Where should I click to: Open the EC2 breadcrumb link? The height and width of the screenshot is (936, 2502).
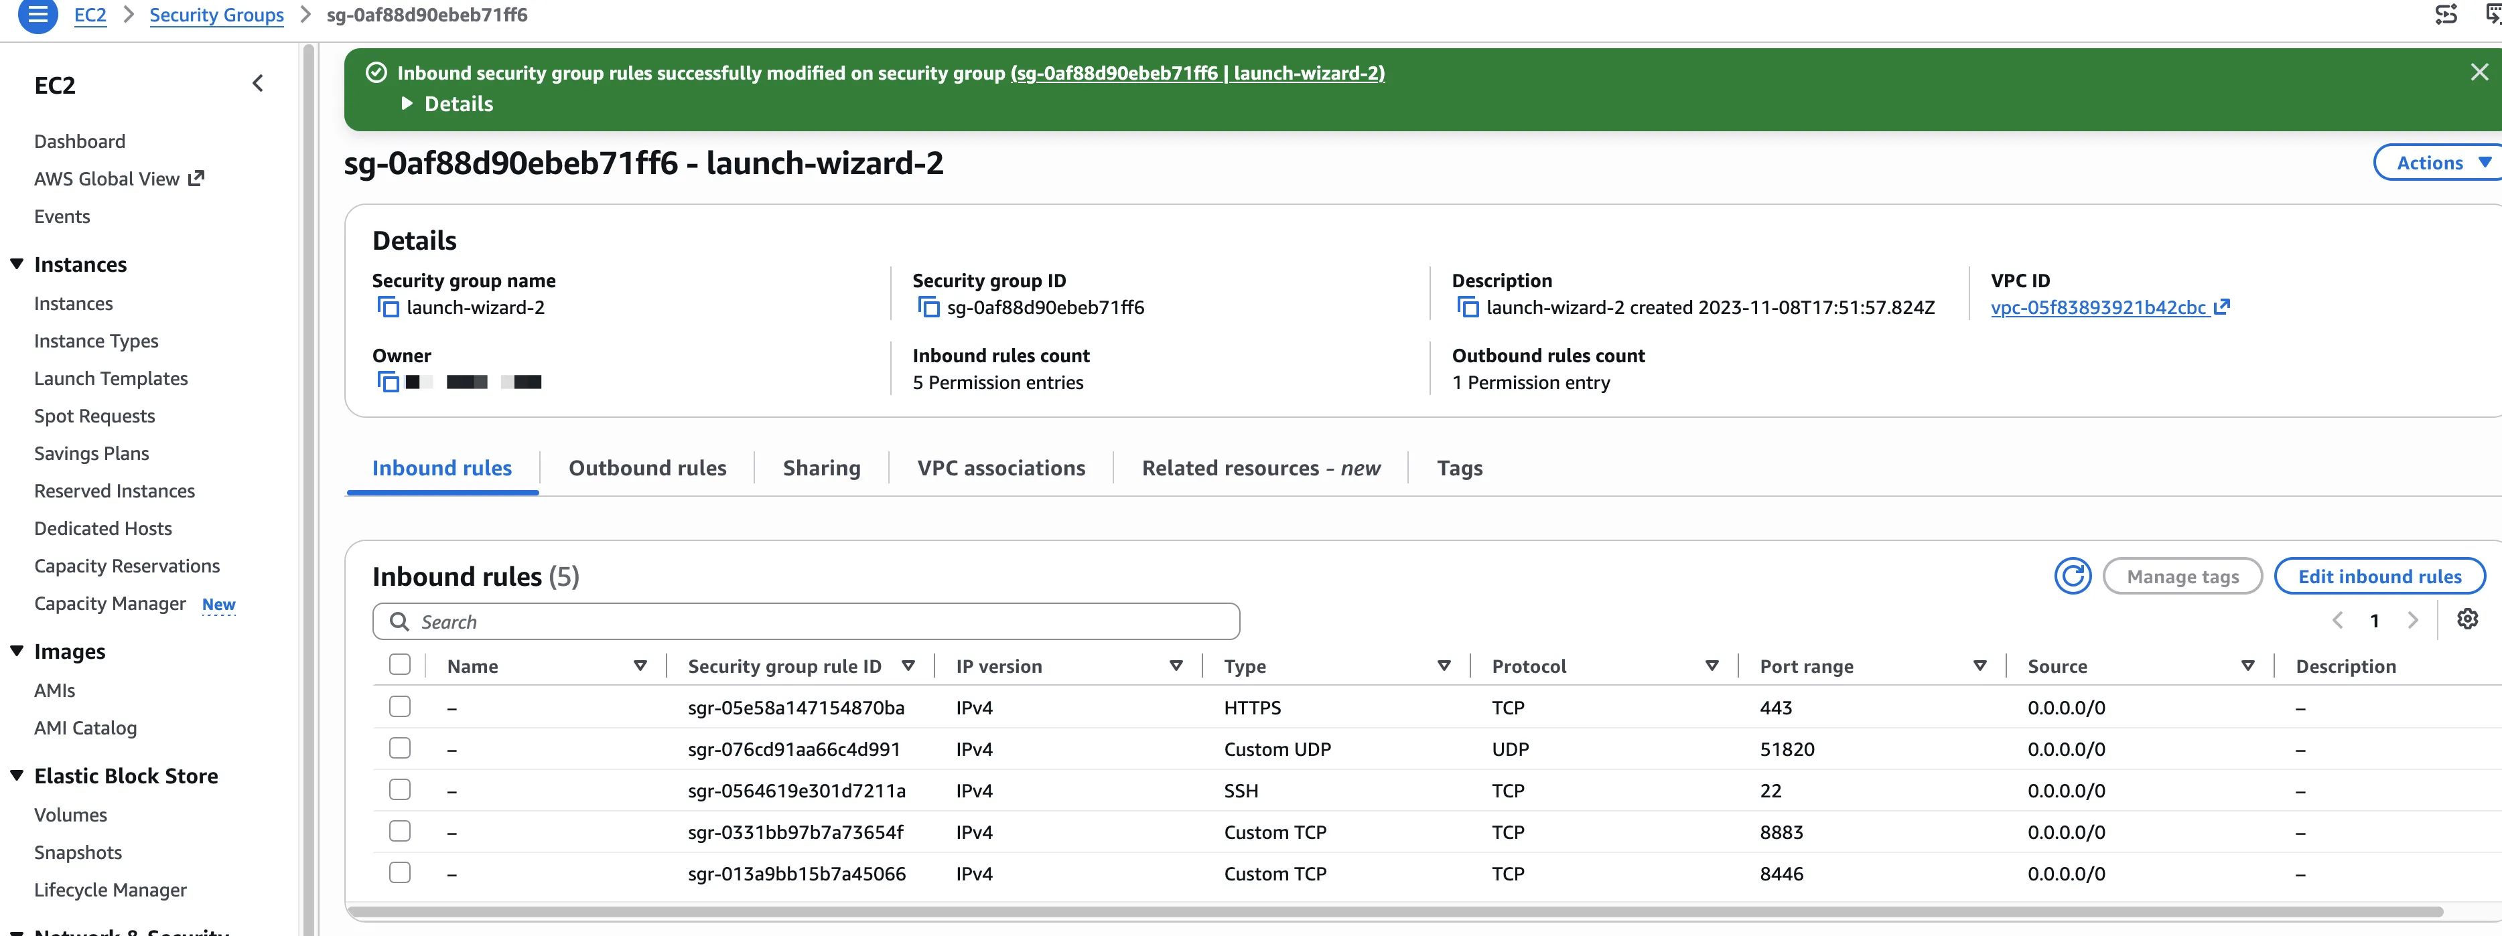click(x=90, y=15)
